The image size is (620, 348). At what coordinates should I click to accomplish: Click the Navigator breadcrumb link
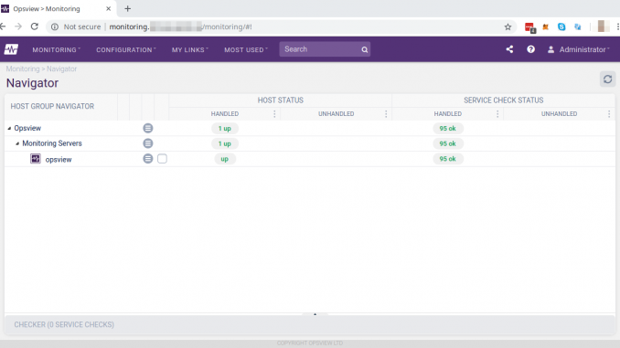[61, 69]
